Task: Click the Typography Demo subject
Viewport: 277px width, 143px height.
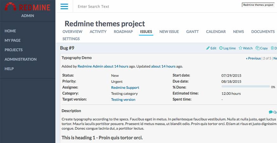Action: coord(77,58)
